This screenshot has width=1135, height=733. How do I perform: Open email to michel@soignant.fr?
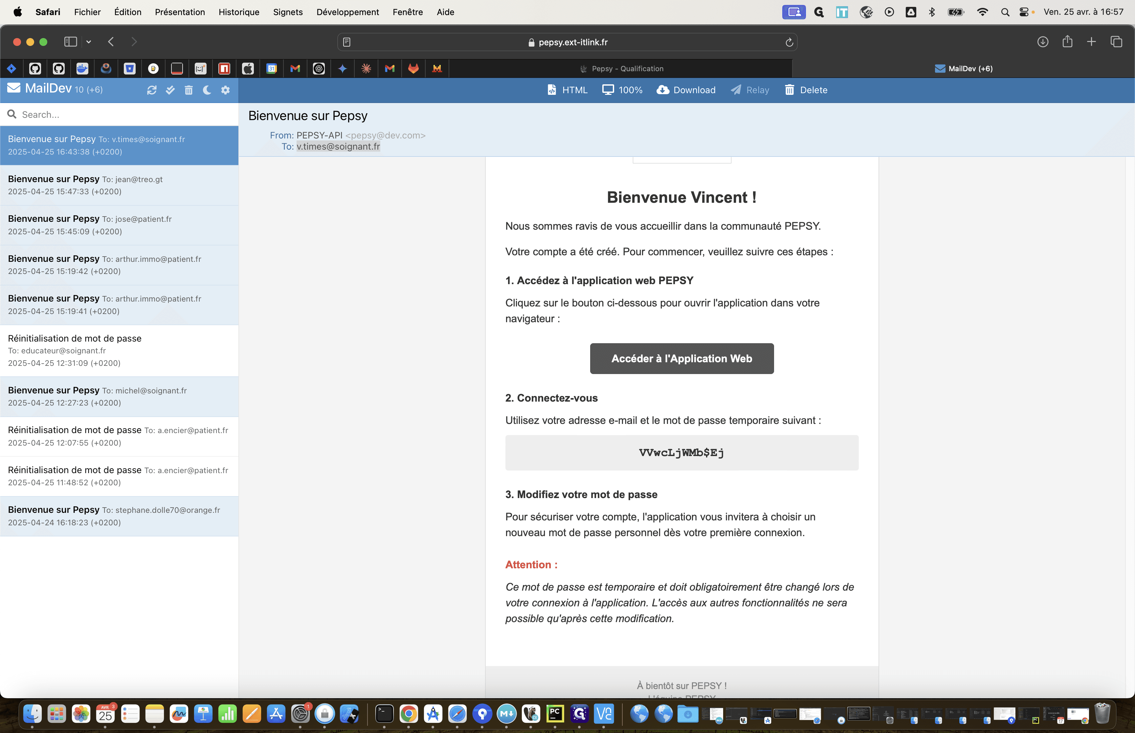(x=119, y=396)
